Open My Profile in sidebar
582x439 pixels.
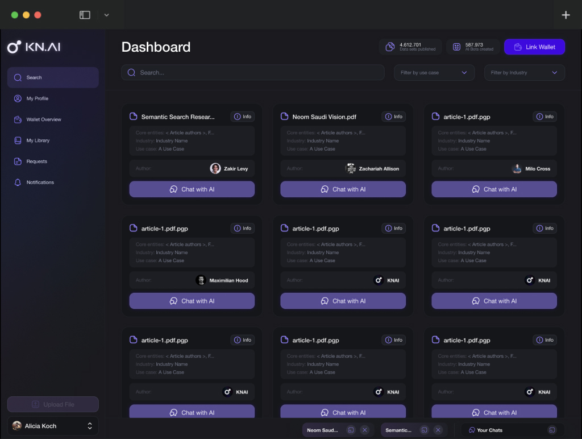click(37, 98)
